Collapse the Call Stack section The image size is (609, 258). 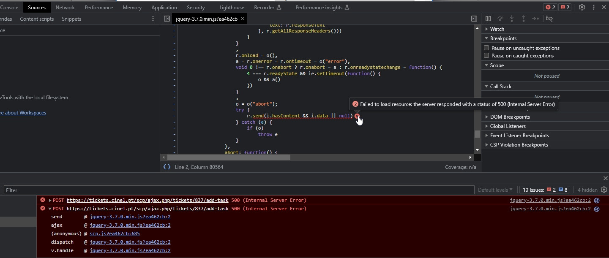pos(545,87)
